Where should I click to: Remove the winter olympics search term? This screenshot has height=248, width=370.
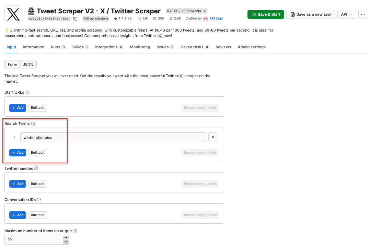[x=212, y=137]
